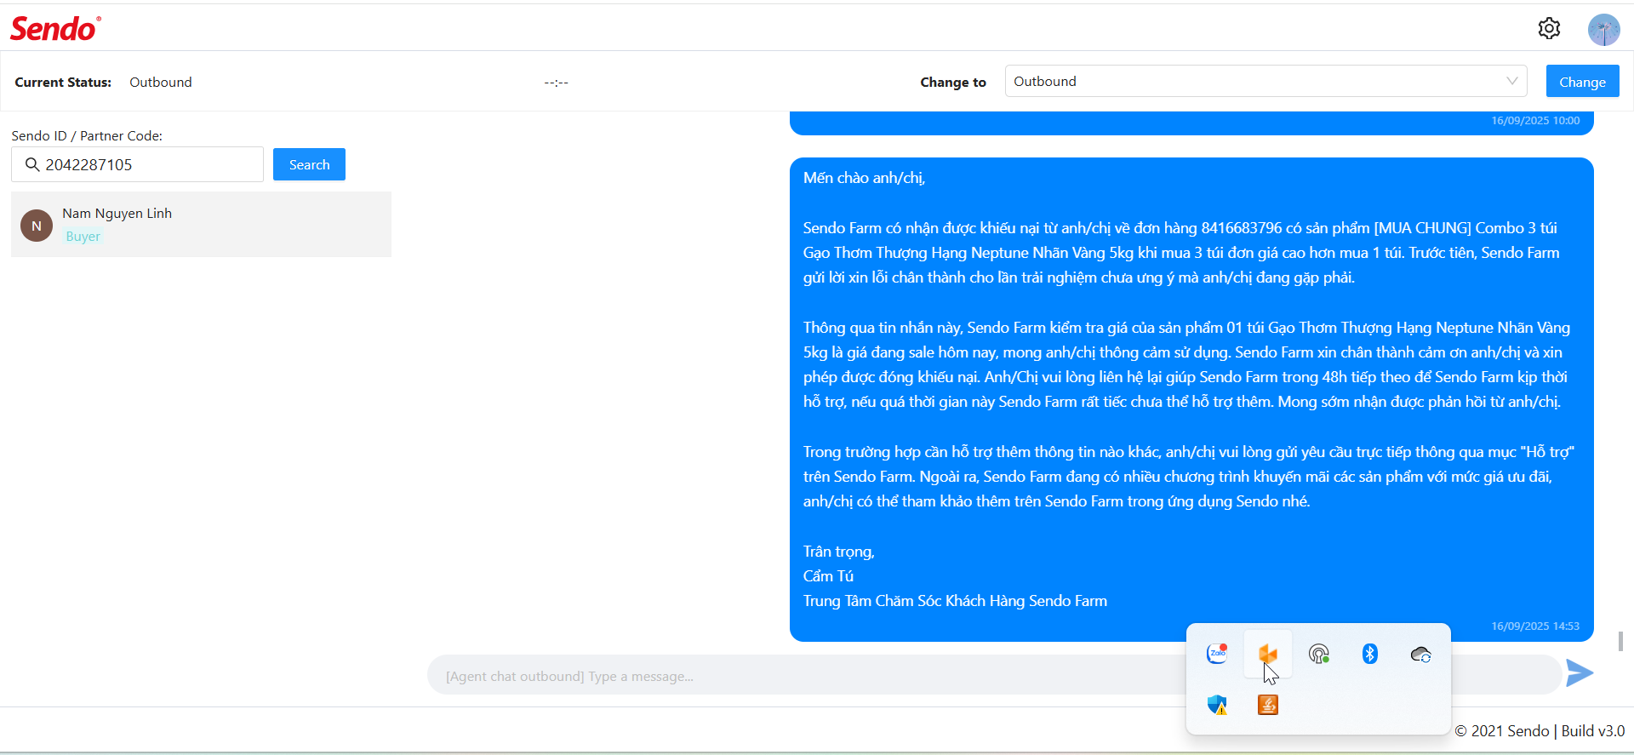Click the 'Mến chào anh/chị' message greeting

point(864,178)
